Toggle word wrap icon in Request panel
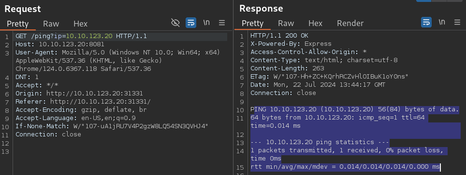This screenshot has width=466, height=175. [191, 23]
